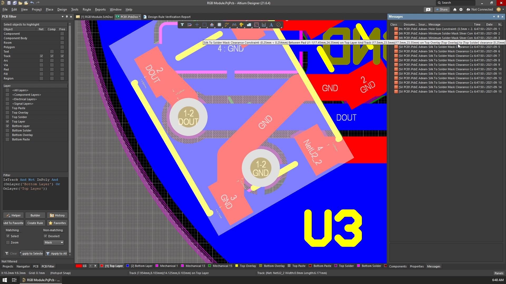Disable the Bottom Layer visibility checkbox

pyautogui.click(x=7, y=126)
